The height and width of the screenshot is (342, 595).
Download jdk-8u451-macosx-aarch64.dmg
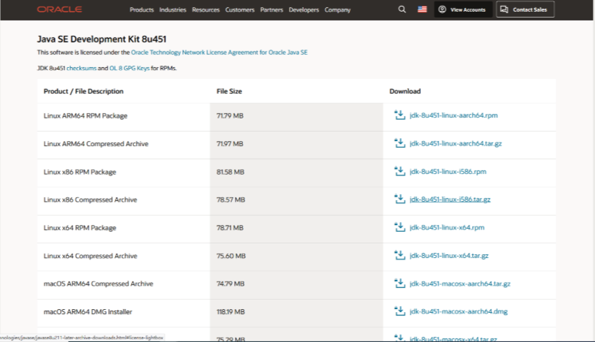pyautogui.click(x=458, y=311)
